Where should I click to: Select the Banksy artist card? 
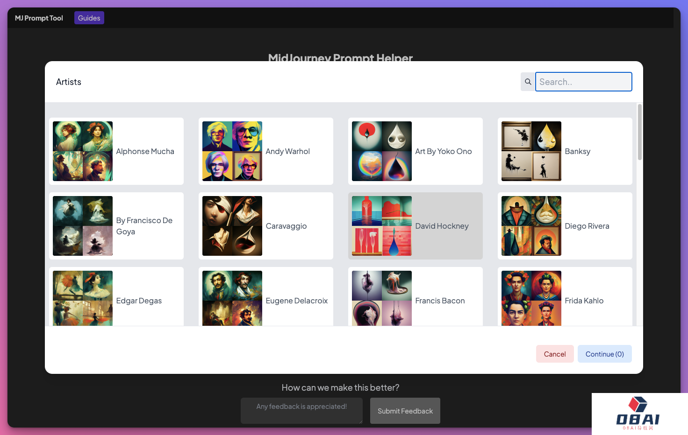[x=565, y=151]
